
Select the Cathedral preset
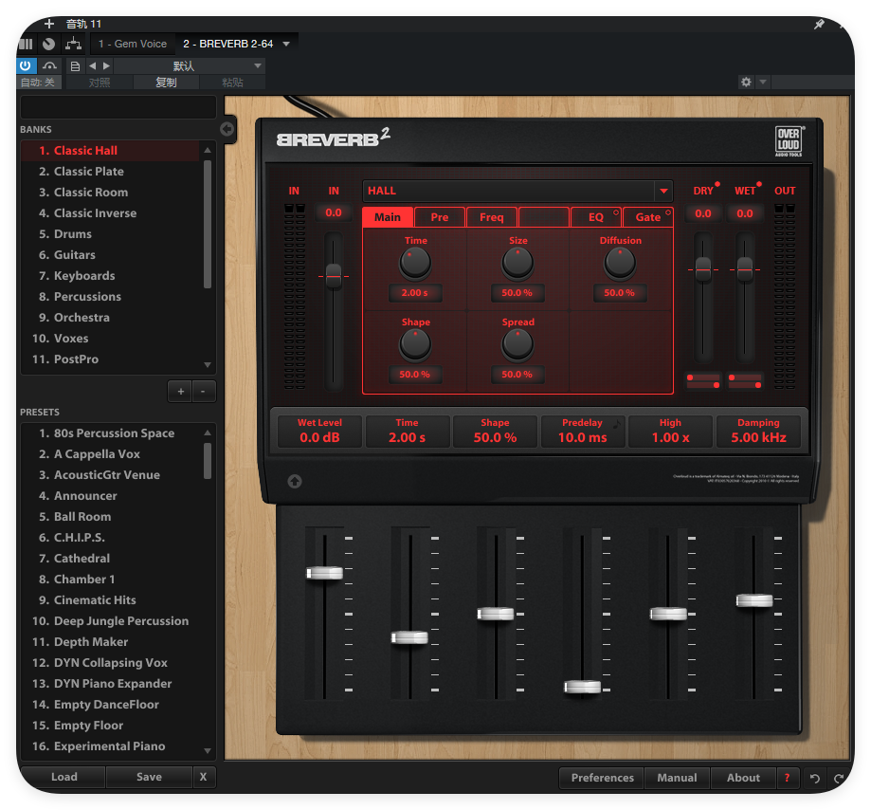coord(110,558)
